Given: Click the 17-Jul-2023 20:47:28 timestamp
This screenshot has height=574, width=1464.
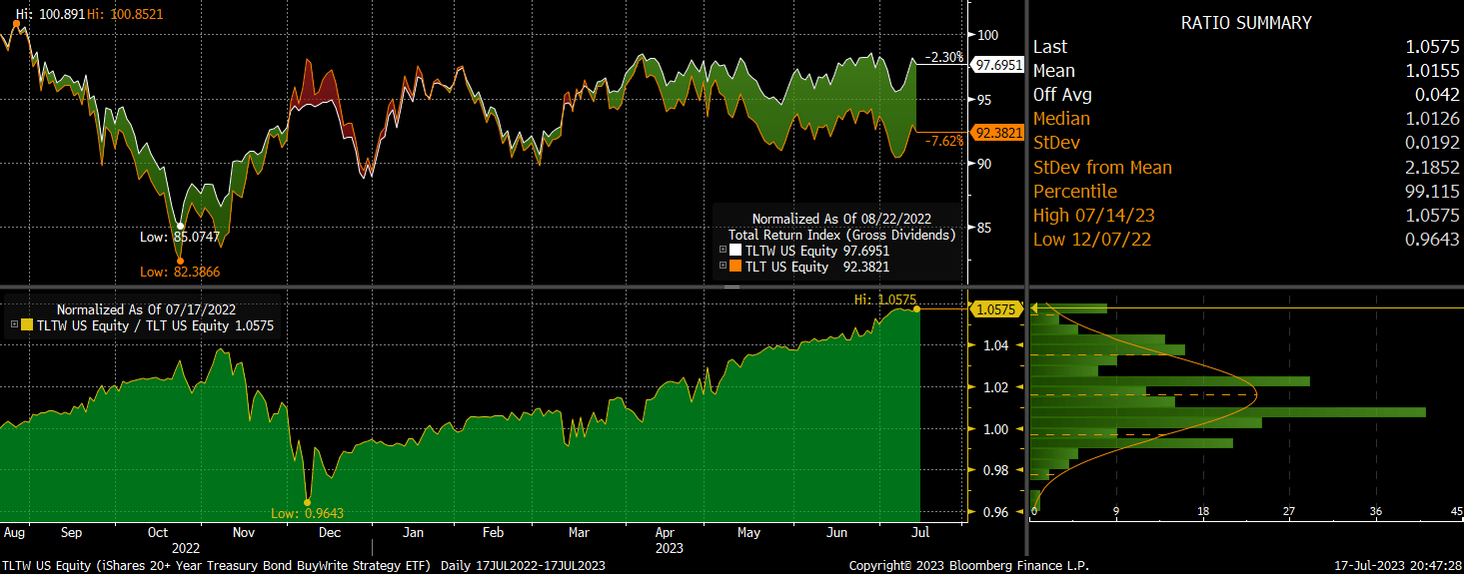Looking at the screenshot, I should click(1399, 565).
